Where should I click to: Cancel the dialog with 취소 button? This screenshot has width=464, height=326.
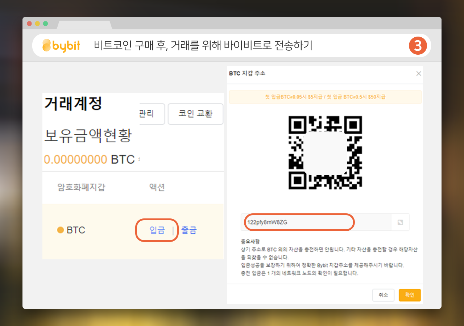[383, 295]
